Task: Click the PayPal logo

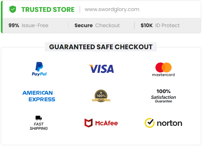Action: click(x=39, y=69)
